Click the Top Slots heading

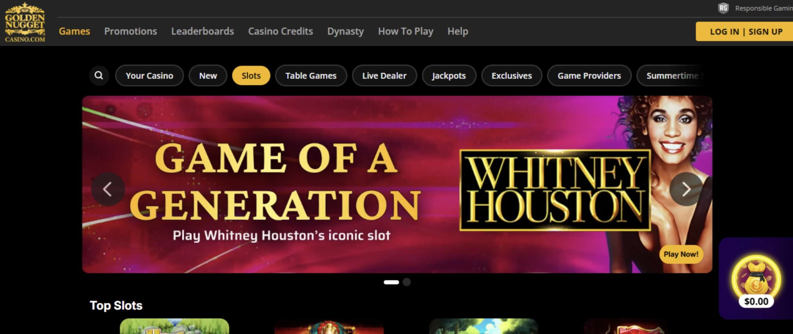[116, 306]
